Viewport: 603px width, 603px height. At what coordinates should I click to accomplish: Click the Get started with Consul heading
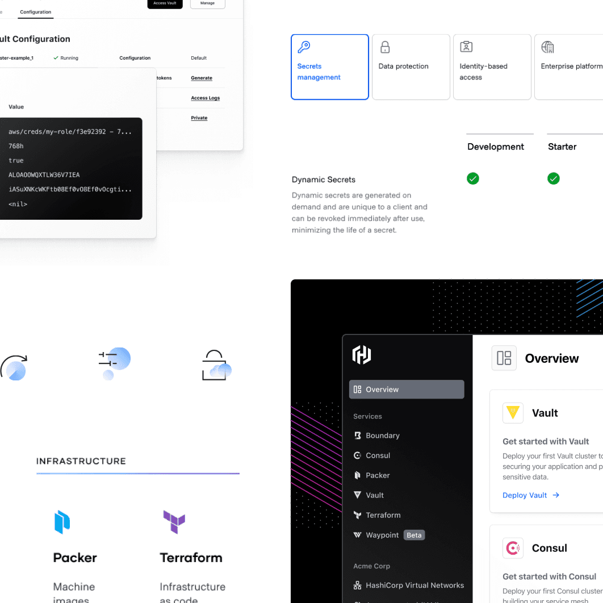549,576
